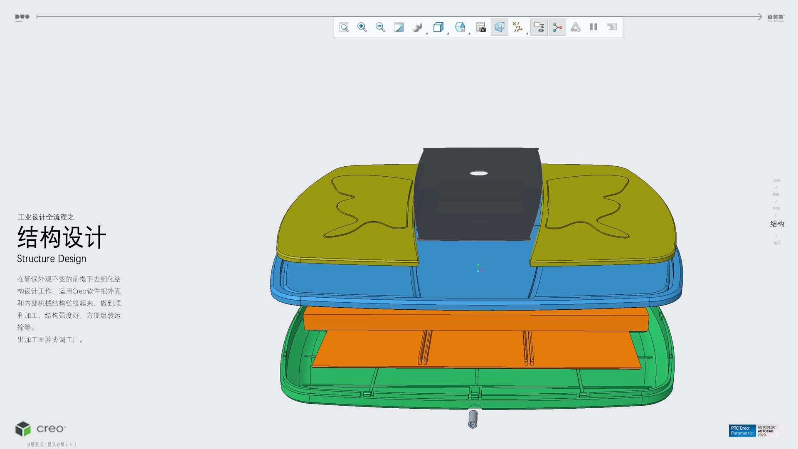Click the grayed simulation display triangle icon
Image resolution: width=798 pixels, height=449 pixels.
(575, 27)
